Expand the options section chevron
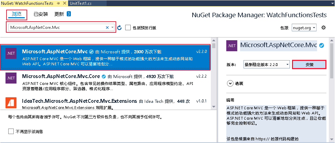Image resolution: width=335 pixels, height=143 pixels. [230, 84]
